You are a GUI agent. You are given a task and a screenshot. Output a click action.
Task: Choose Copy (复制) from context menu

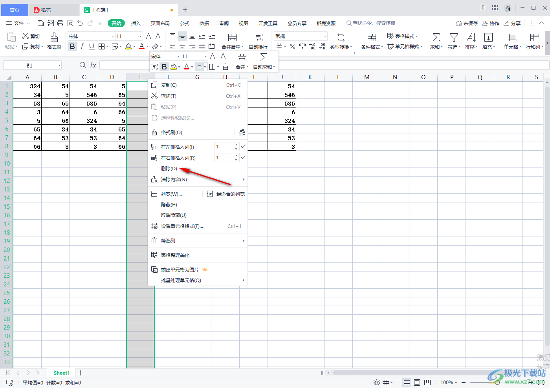(x=169, y=85)
